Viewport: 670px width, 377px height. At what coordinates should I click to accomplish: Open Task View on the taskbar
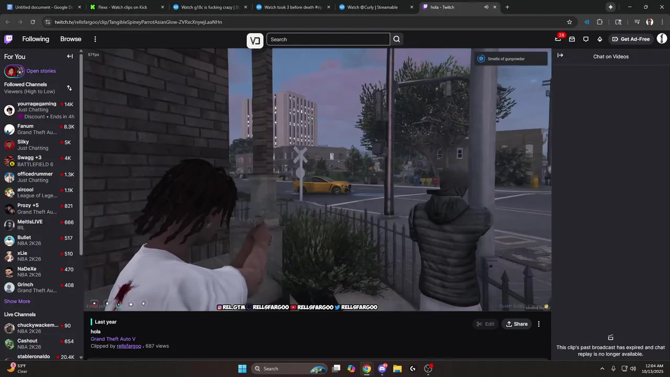(x=337, y=369)
